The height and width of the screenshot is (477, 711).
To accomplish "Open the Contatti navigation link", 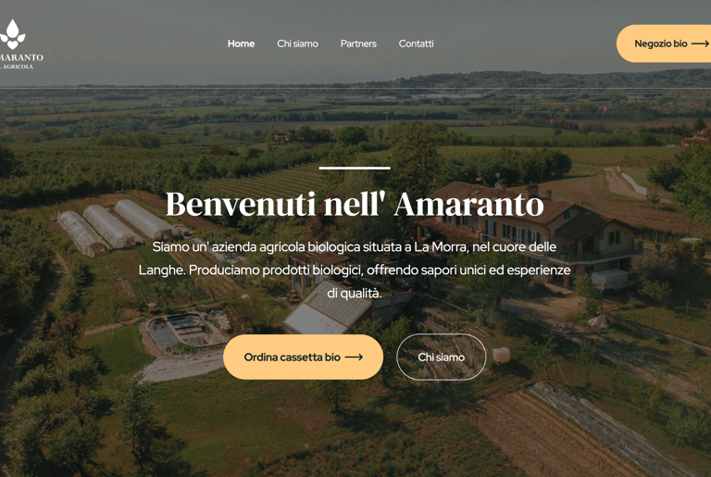I will [x=416, y=44].
